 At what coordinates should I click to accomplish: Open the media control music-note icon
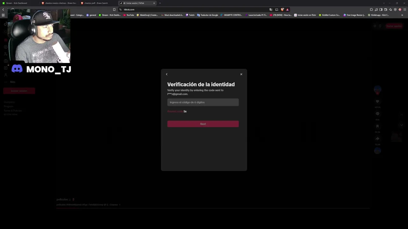coord(376,10)
